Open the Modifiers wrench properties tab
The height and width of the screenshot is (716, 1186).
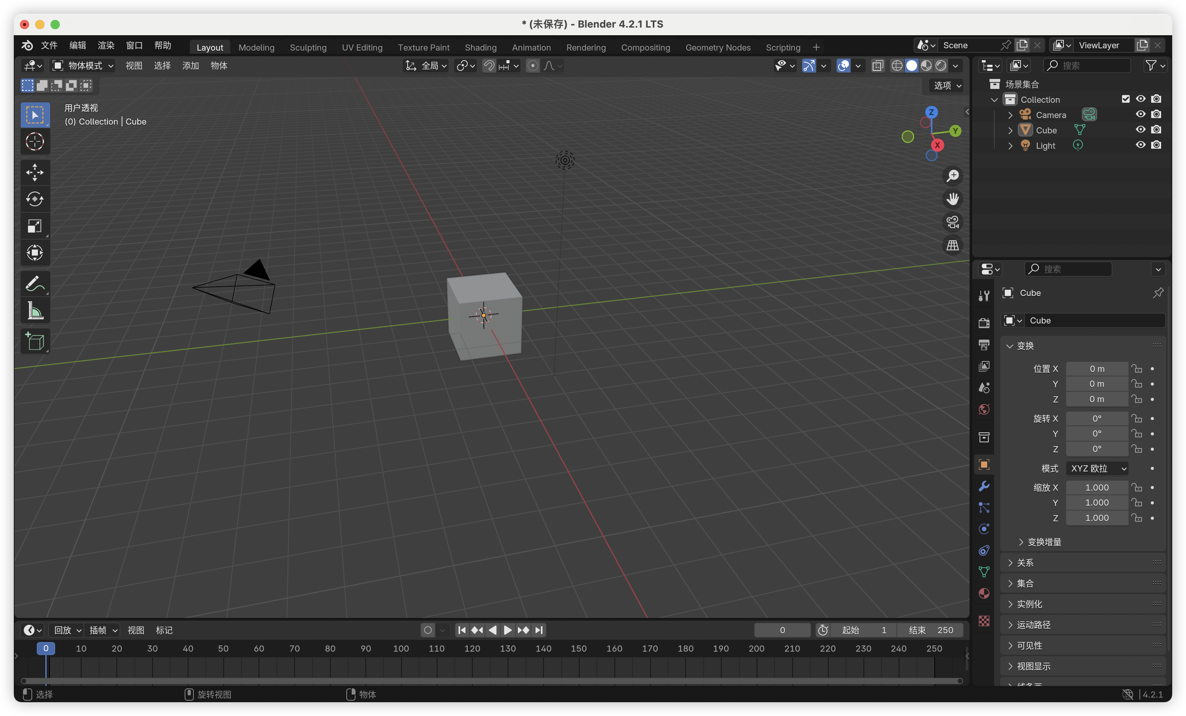[x=984, y=486]
